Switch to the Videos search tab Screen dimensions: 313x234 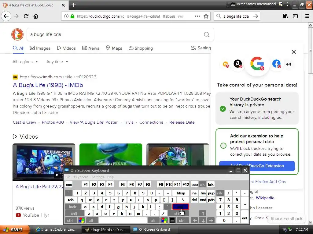pos(66,48)
